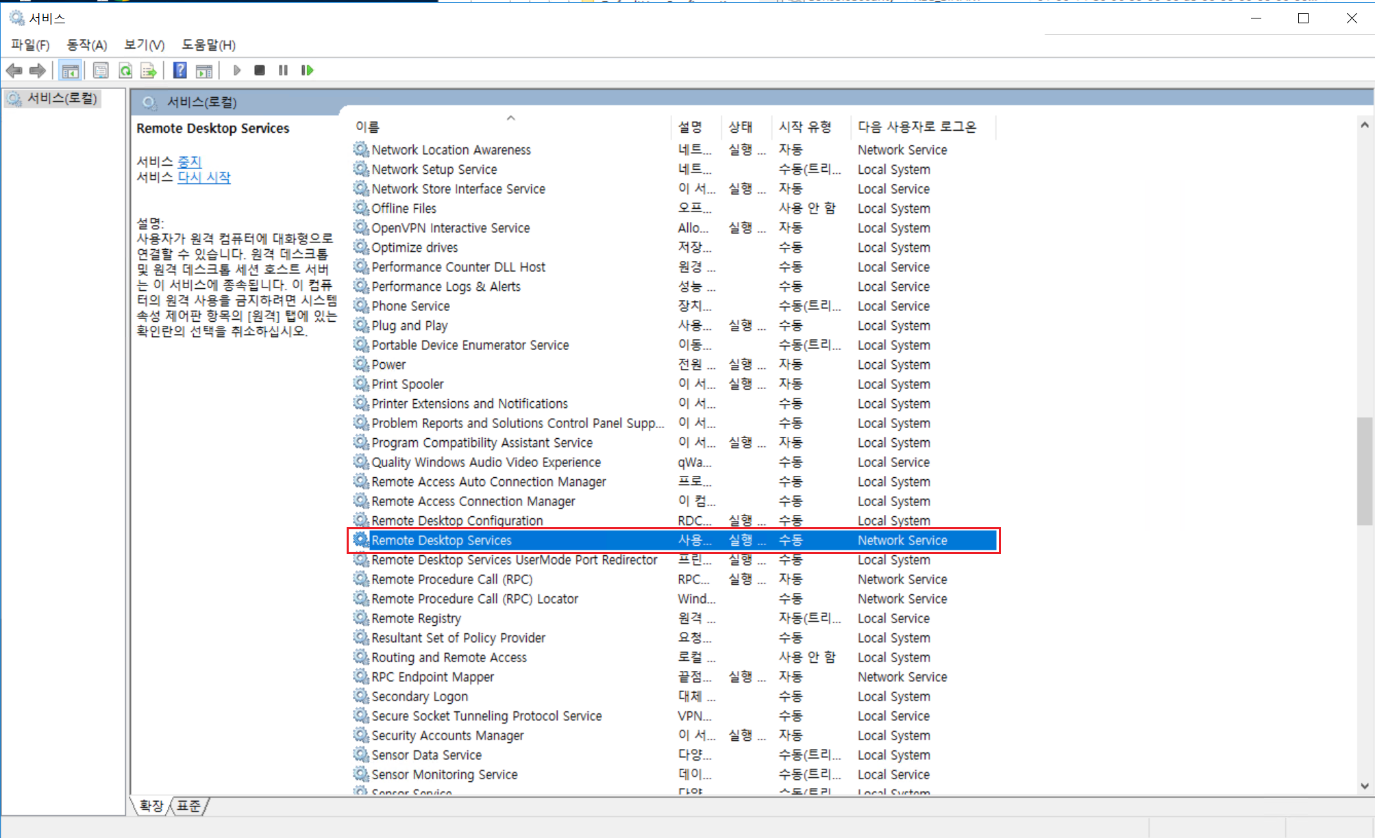This screenshot has width=1375, height=838.
Task: Toggle Show/Hide Console Tree icon
Action: (70, 71)
